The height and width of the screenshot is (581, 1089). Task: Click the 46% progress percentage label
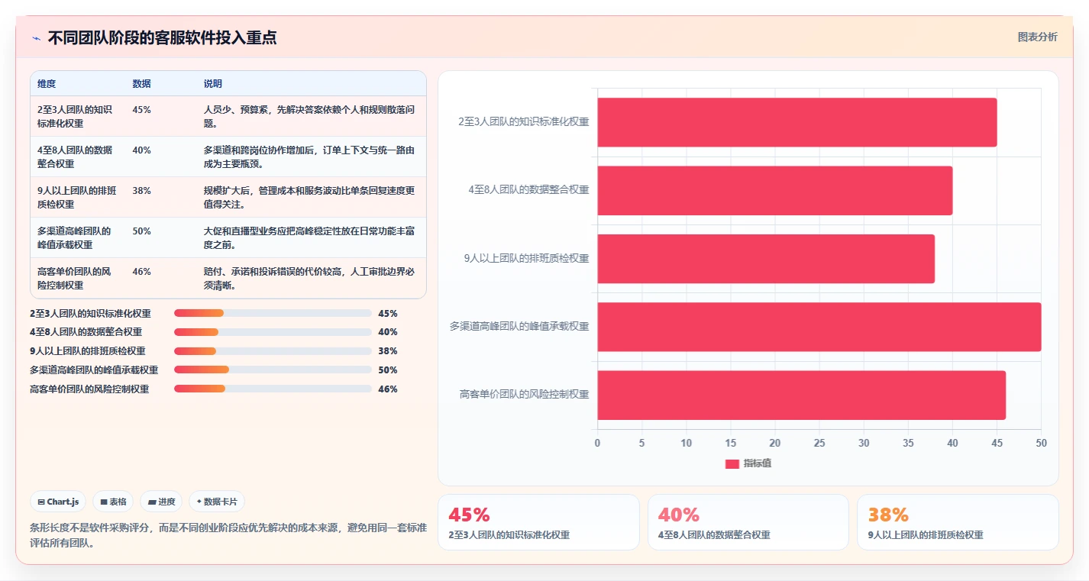point(388,389)
